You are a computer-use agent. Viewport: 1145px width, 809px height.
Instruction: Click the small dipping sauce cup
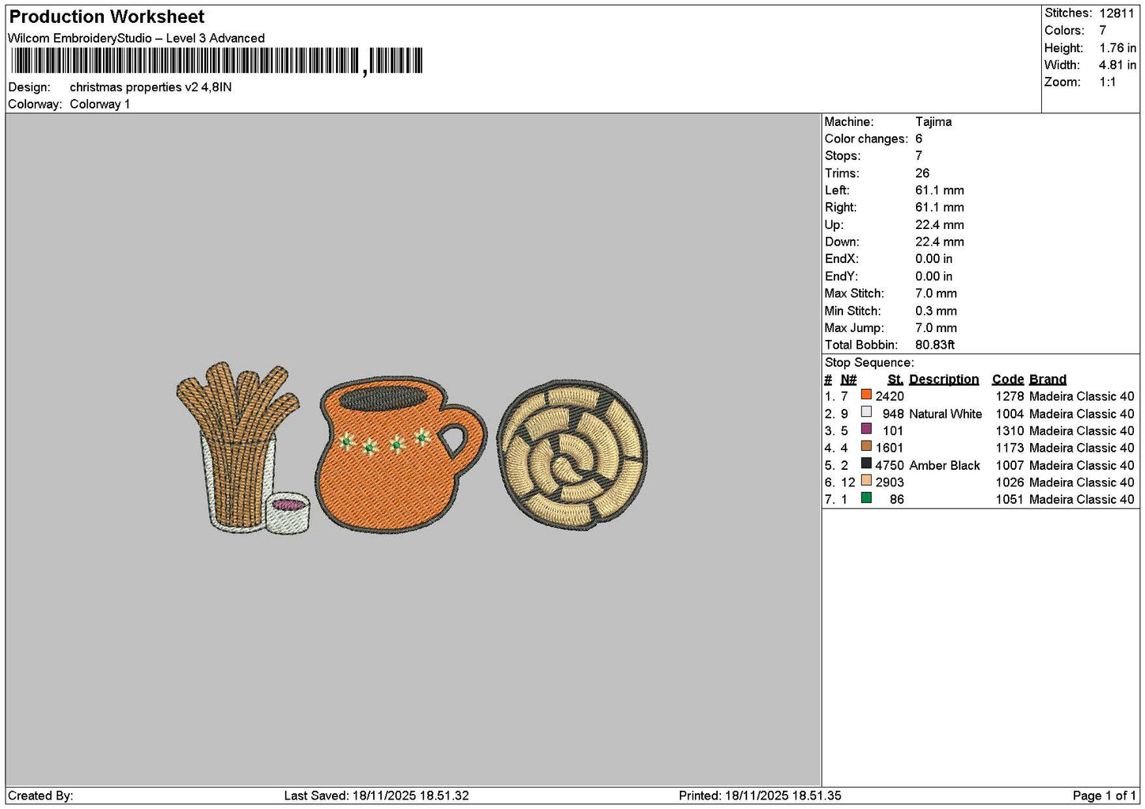point(288,513)
